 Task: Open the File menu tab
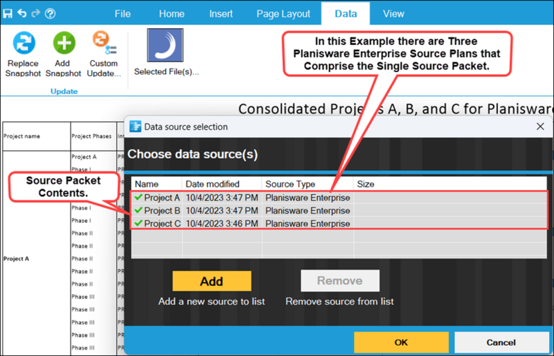(x=123, y=14)
